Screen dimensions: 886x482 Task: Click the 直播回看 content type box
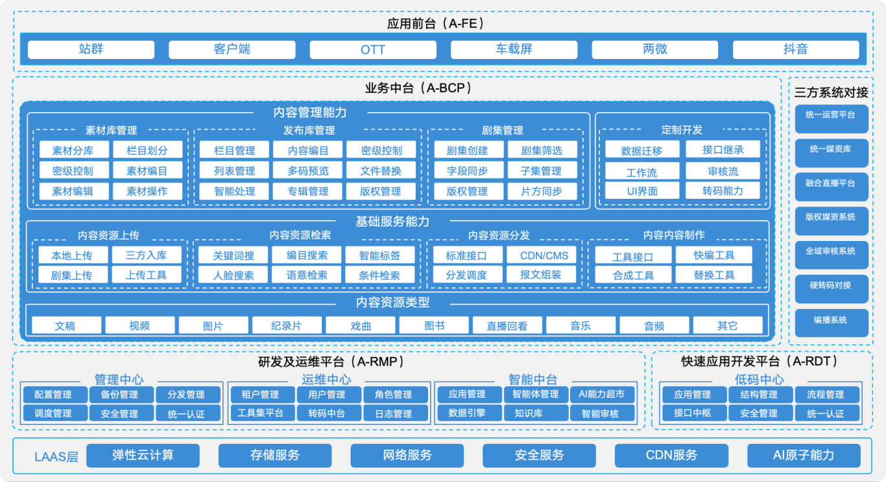click(x=507, y=325)
